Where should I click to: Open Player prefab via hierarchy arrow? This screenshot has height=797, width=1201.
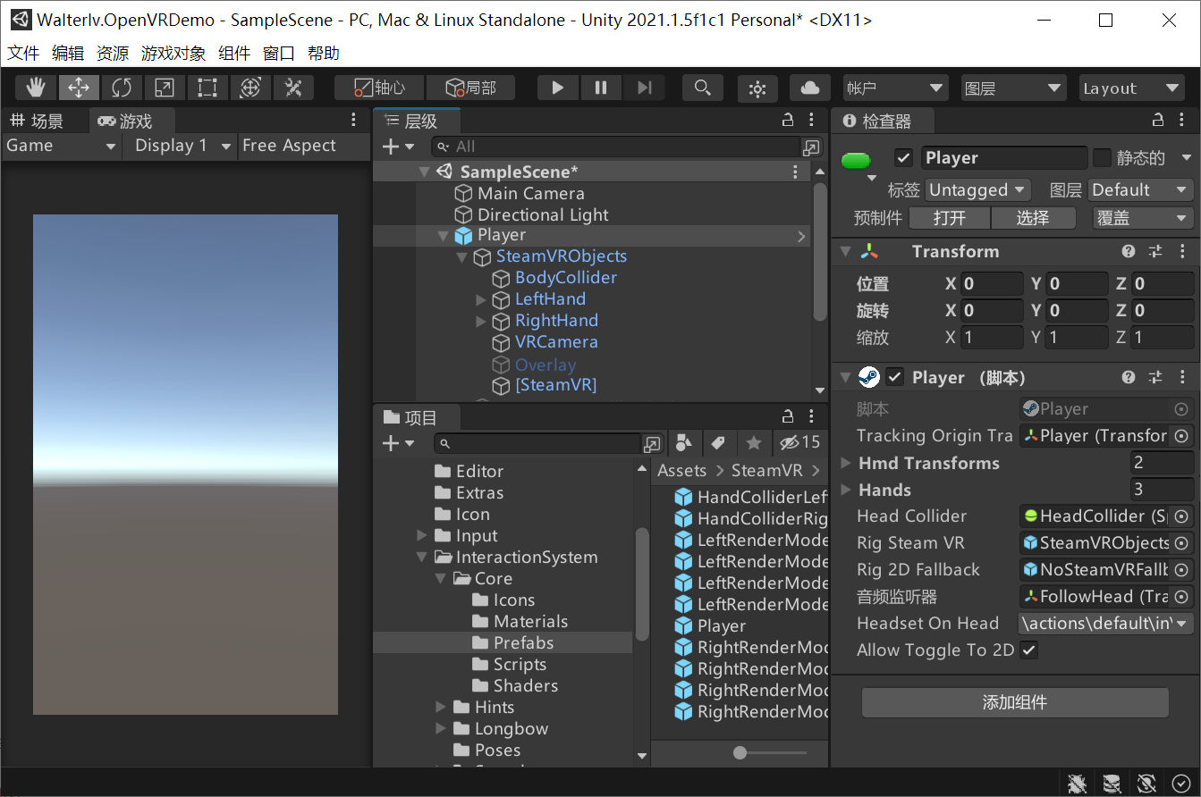[x=801, y=236]
